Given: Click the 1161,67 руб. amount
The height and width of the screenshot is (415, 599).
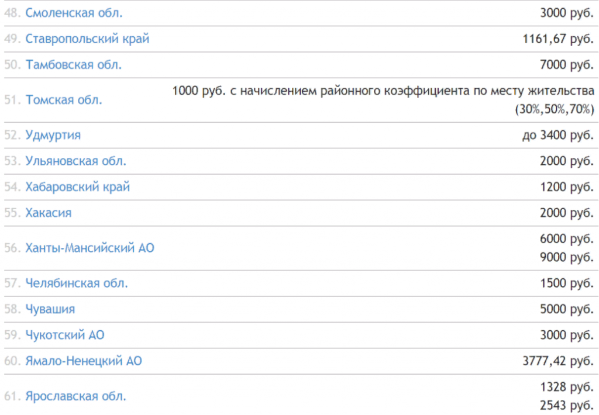Looking at the screenshot, I should (x=558, y=39).
